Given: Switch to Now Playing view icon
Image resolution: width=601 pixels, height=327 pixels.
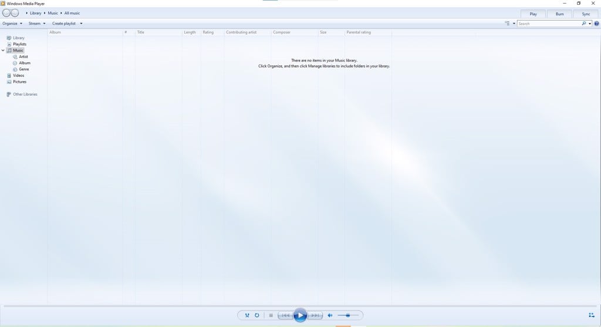Looking at the screenshot, I should pos(591,315).
